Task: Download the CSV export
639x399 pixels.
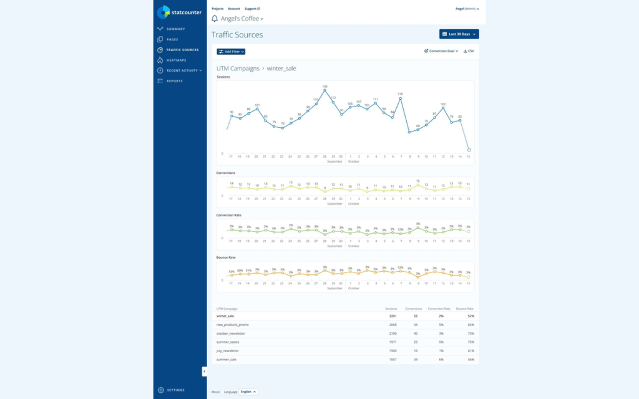Action: [x=469, y=51]
